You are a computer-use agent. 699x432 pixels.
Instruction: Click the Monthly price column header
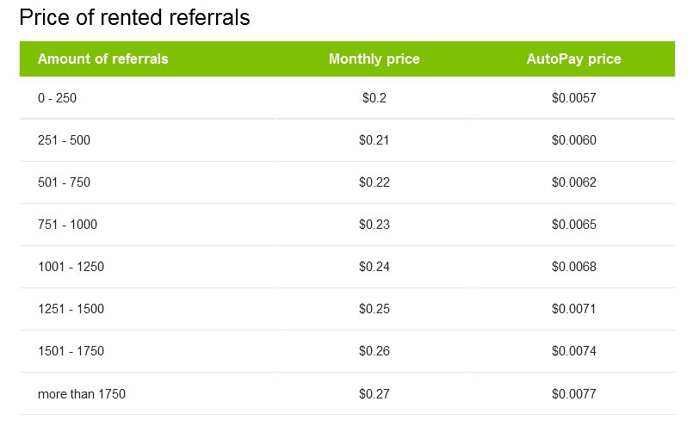374,59
